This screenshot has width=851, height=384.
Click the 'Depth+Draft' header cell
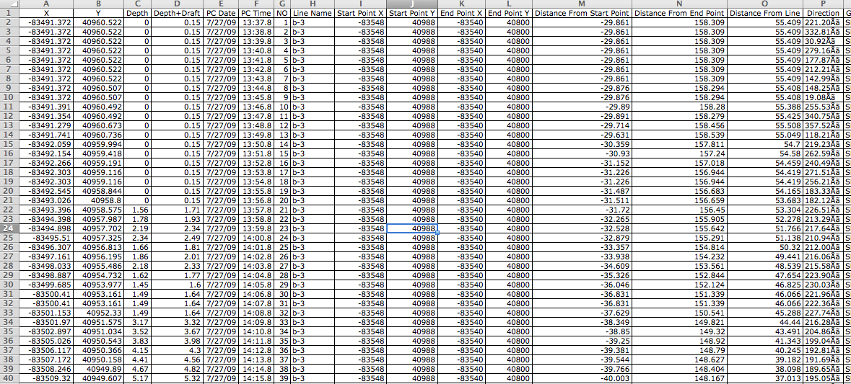(176, 13)
